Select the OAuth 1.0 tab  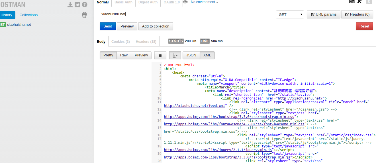pos(171,2)
